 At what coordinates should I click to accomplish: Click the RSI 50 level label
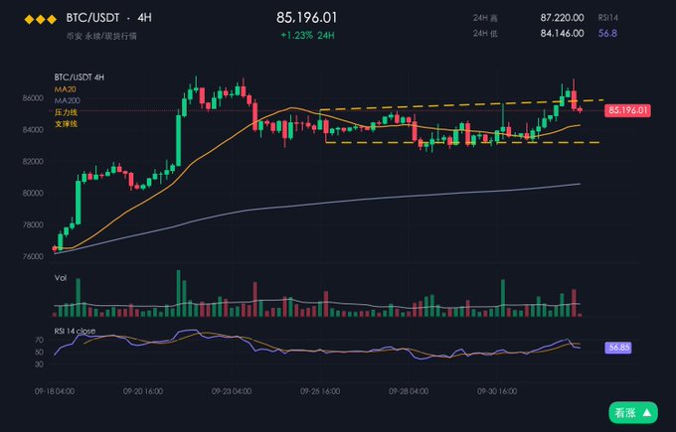coord(39,353)
